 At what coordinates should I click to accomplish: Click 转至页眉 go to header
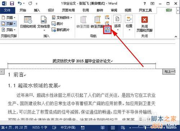(83, 22)
